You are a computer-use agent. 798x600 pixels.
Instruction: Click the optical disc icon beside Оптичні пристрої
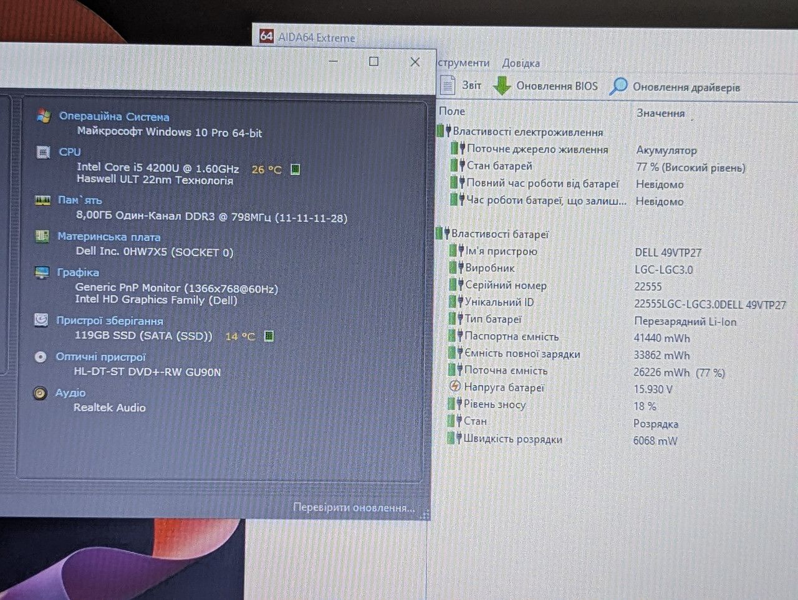coord(41,357)
